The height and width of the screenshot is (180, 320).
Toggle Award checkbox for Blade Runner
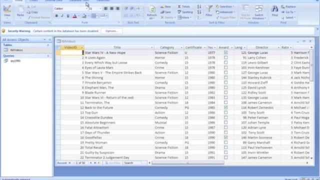tap(225, 92)
